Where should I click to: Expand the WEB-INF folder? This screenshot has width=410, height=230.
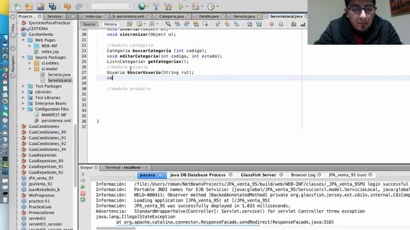coord(29,46)
